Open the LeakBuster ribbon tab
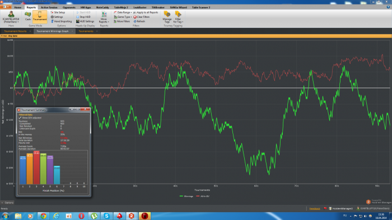The height and width of the screenshot is (220, 392). click(x=140, y=7)
